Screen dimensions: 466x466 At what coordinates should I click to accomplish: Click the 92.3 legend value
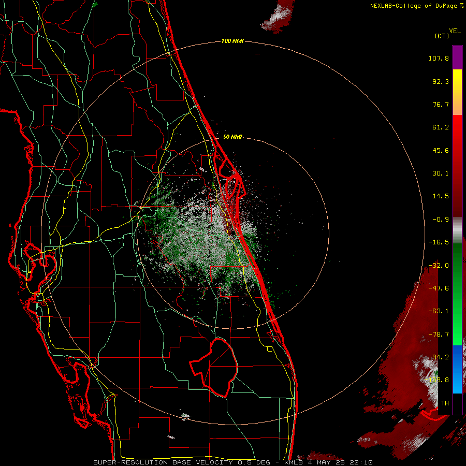tap(441, 81)
